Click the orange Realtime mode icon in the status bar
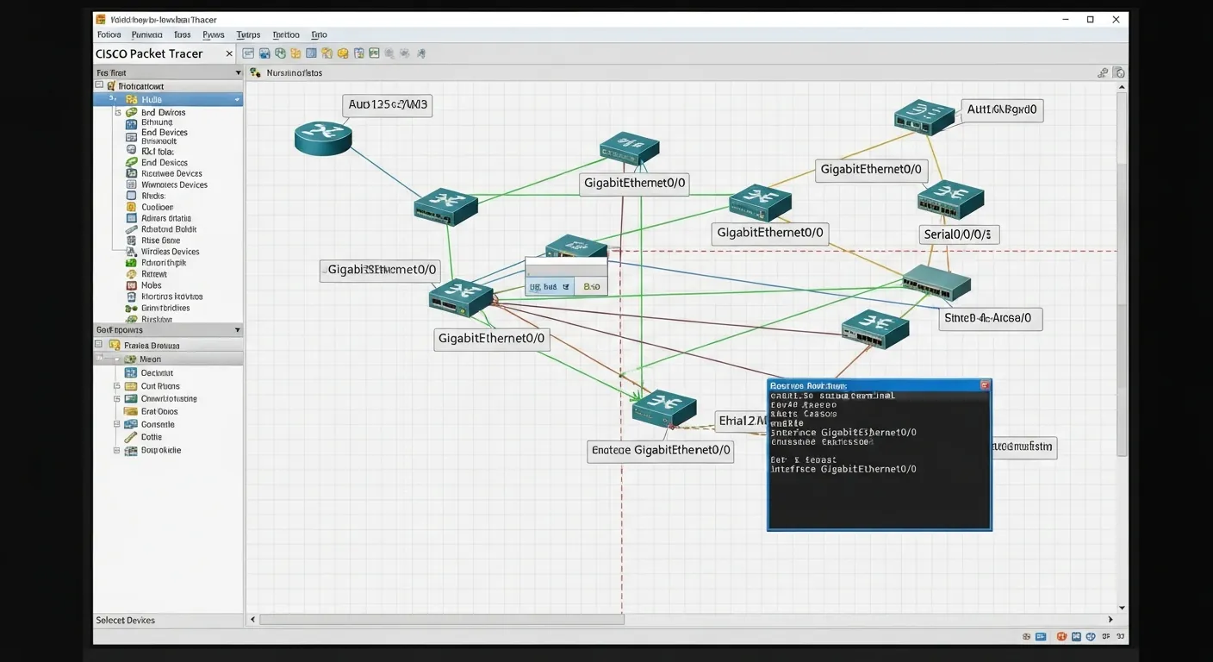Image resolution: width=1213 pixels, height=662 pixels. pyautogui.click(x=1061, y=635)
